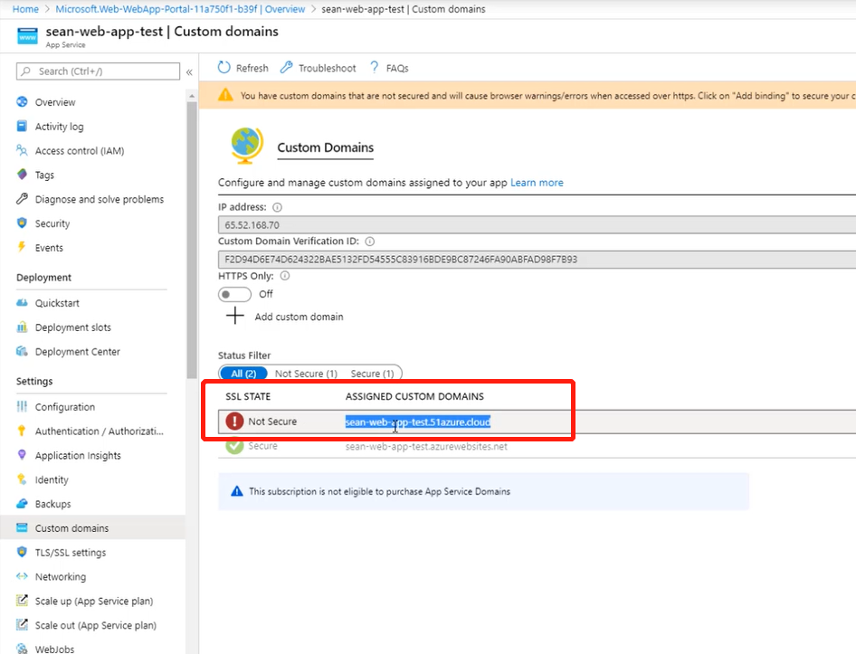
Task: Select the All (2) status filter
Action: point(243,374)
